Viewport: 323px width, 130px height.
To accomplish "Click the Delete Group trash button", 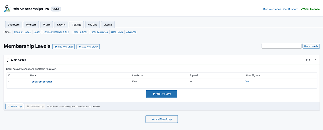I will (x=35, y=106).
